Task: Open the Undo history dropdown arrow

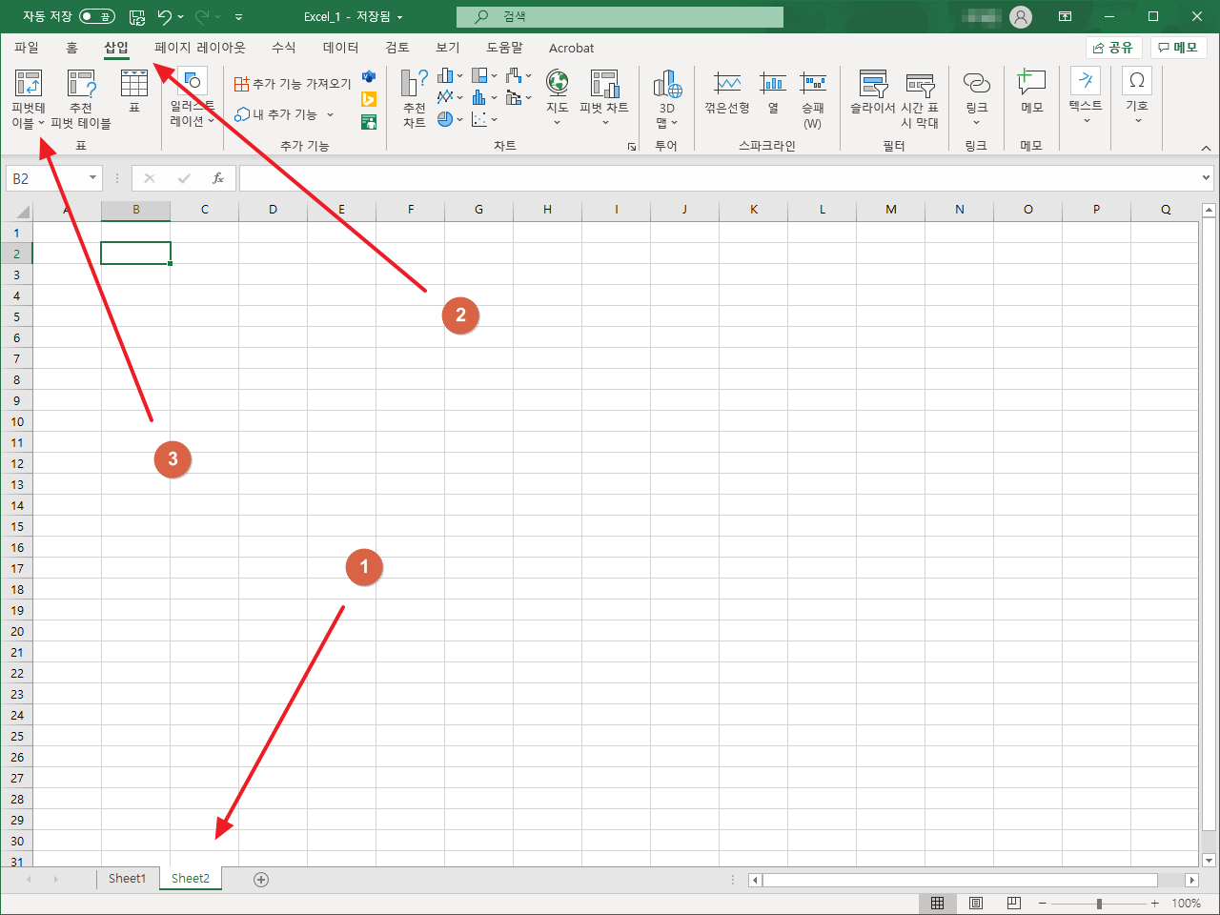Action: (180, 17)
